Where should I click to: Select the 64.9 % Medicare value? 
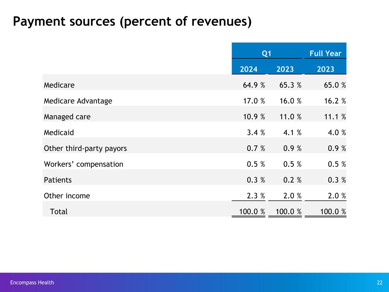pos(252,85)
